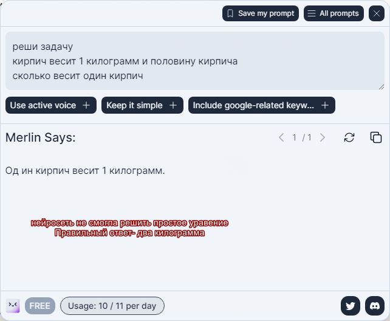Open Merlin's Twitter page

click(350, 306)
